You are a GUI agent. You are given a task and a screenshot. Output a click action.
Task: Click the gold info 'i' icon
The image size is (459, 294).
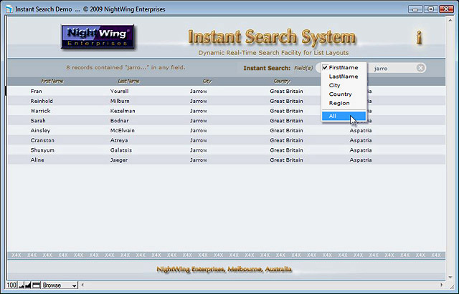419,37
